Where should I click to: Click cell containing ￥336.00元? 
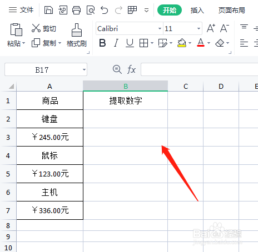tap(50, 210)
